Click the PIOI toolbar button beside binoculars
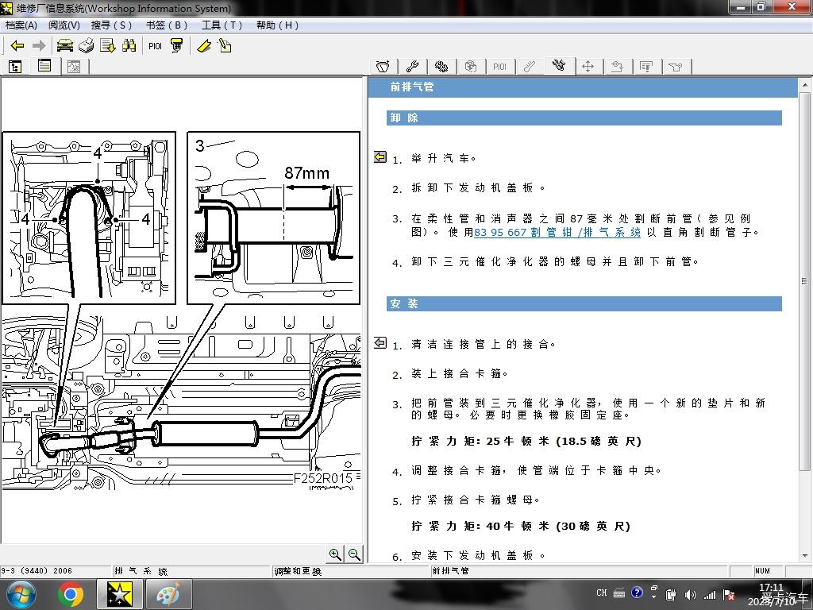The image size is (813, 610). pyautogui.click(x=155, y=46)
